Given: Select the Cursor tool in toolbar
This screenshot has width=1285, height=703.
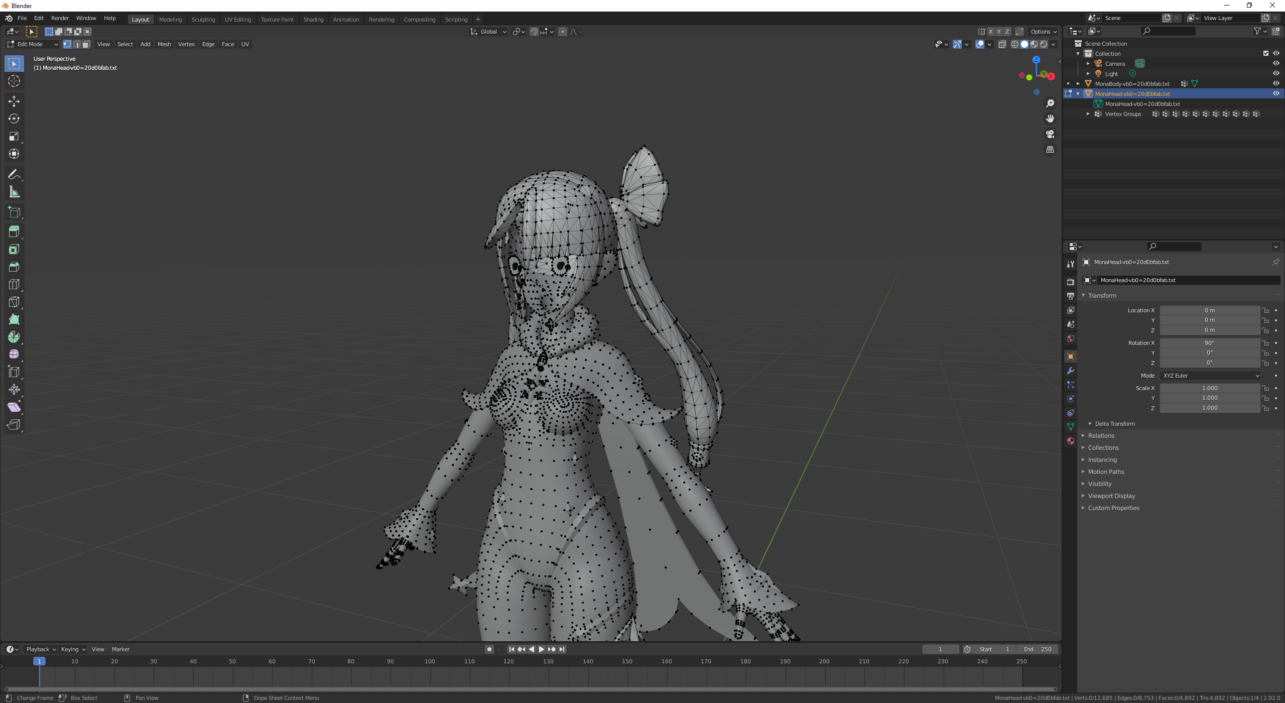Looking at the screenshot, I should point(14,81).
